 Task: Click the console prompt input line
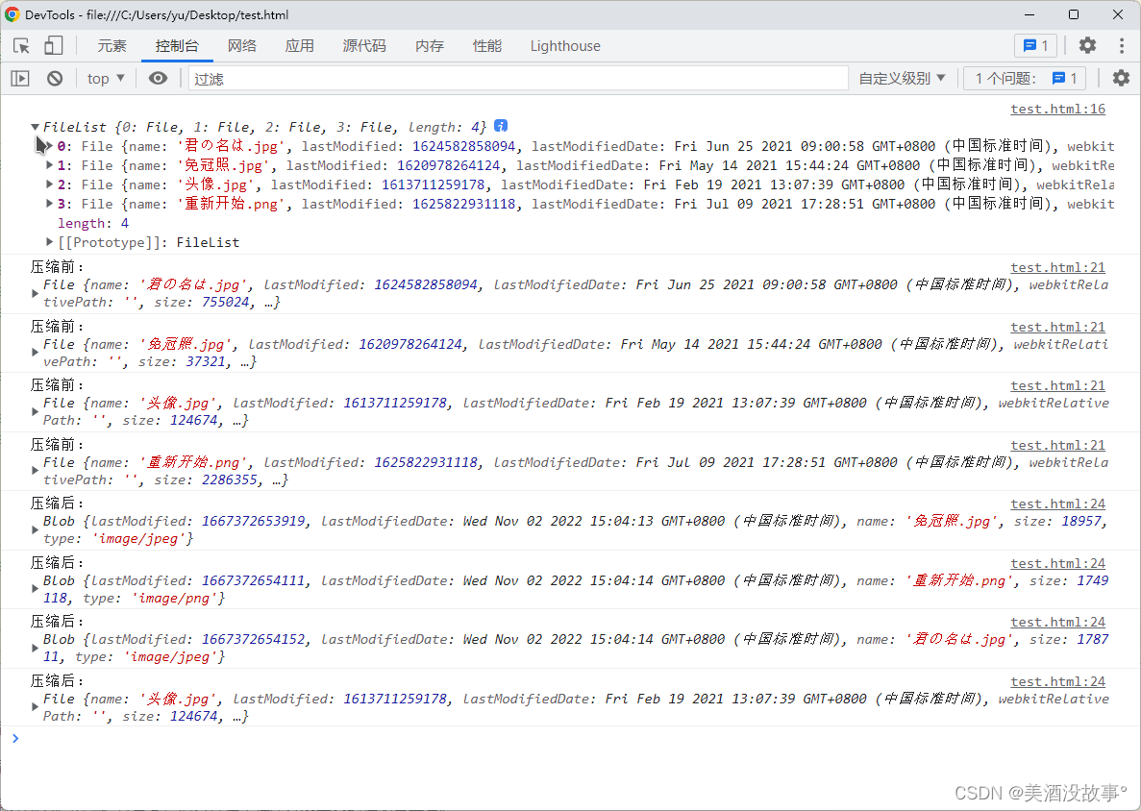(x=571, y=738)
